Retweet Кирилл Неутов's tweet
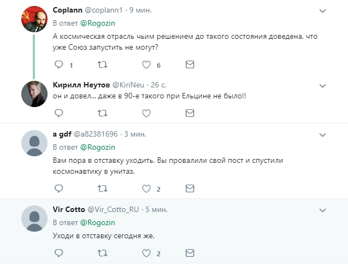The width and height of the screenshot is (348, 265). click(x=102, y=113)
